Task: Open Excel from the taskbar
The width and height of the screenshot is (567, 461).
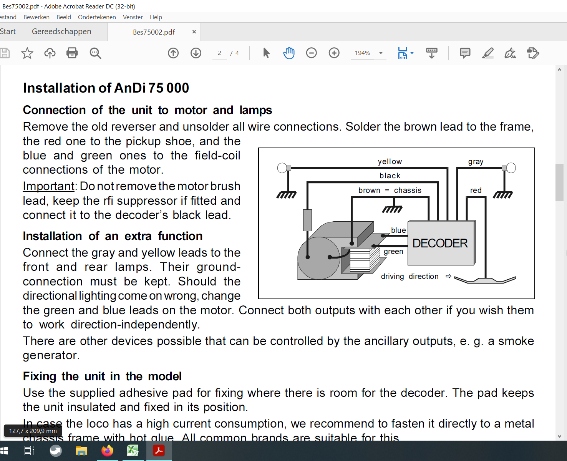Action: 133,451
